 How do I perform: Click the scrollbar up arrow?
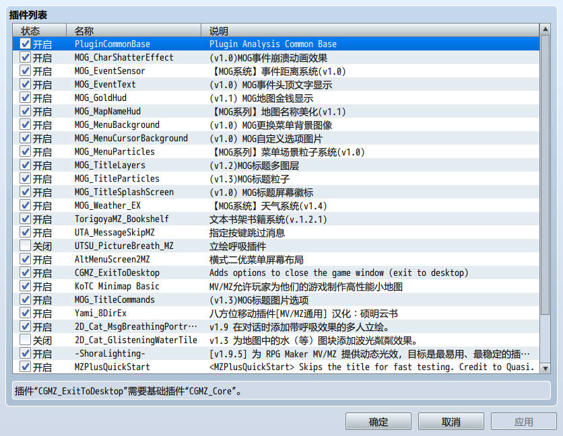point(545,29)
